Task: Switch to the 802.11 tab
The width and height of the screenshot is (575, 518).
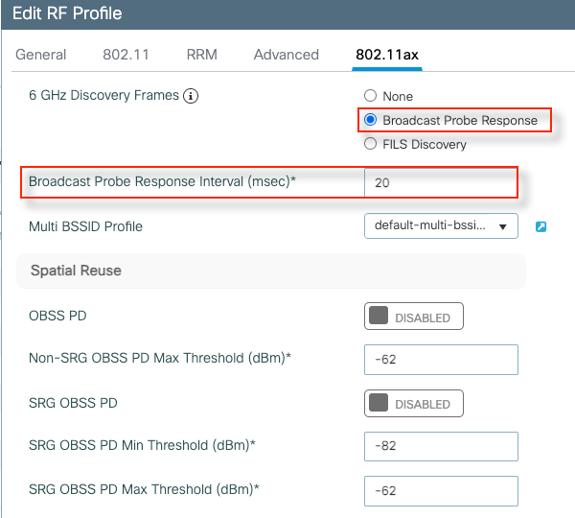Action: (x=126, y=55)
